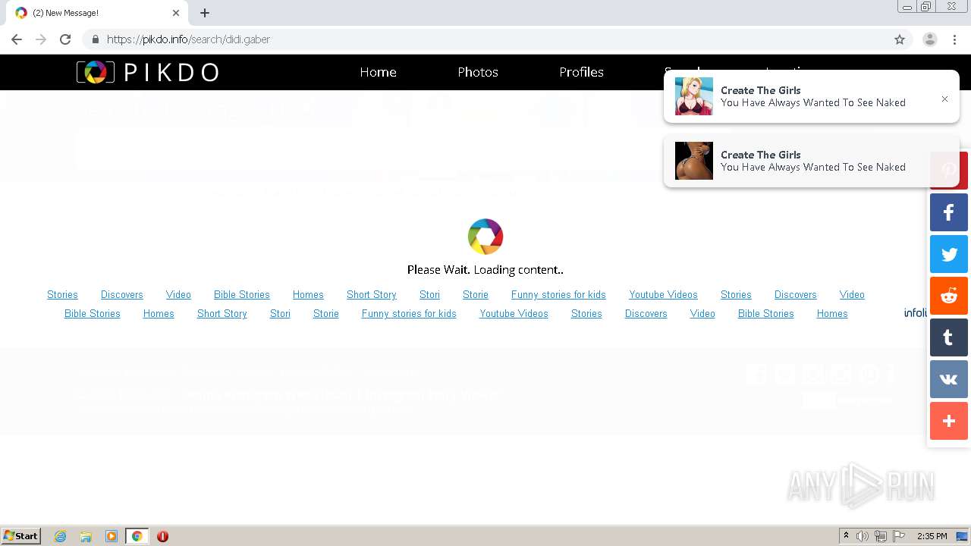Open lower-row Youtube Videos link
This screenshot has width=971, height=546.
coord(514,313)
